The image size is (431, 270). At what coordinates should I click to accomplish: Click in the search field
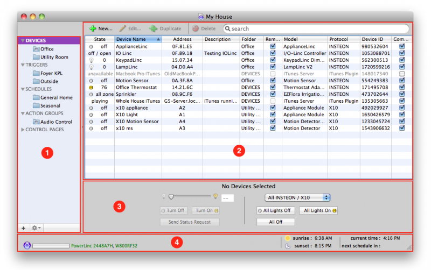pos(316,29)
